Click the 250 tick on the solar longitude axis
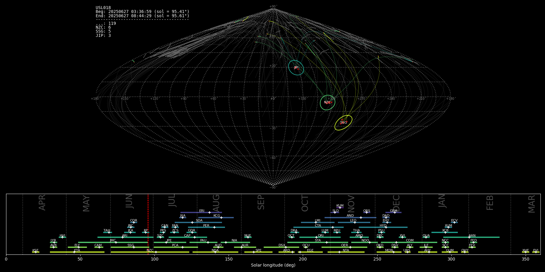The image size is (545, 272). pos(377,259)
